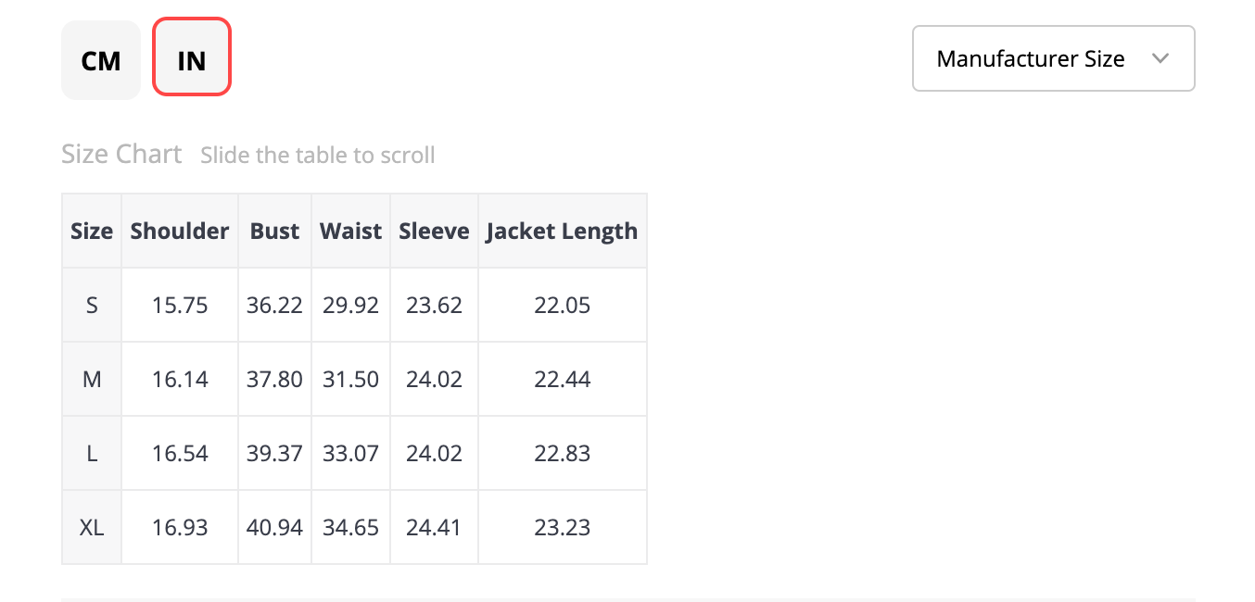The height and width of the screenshot is (602, 1255).
Task: Select the XL size row label
Action: point(92,527)
